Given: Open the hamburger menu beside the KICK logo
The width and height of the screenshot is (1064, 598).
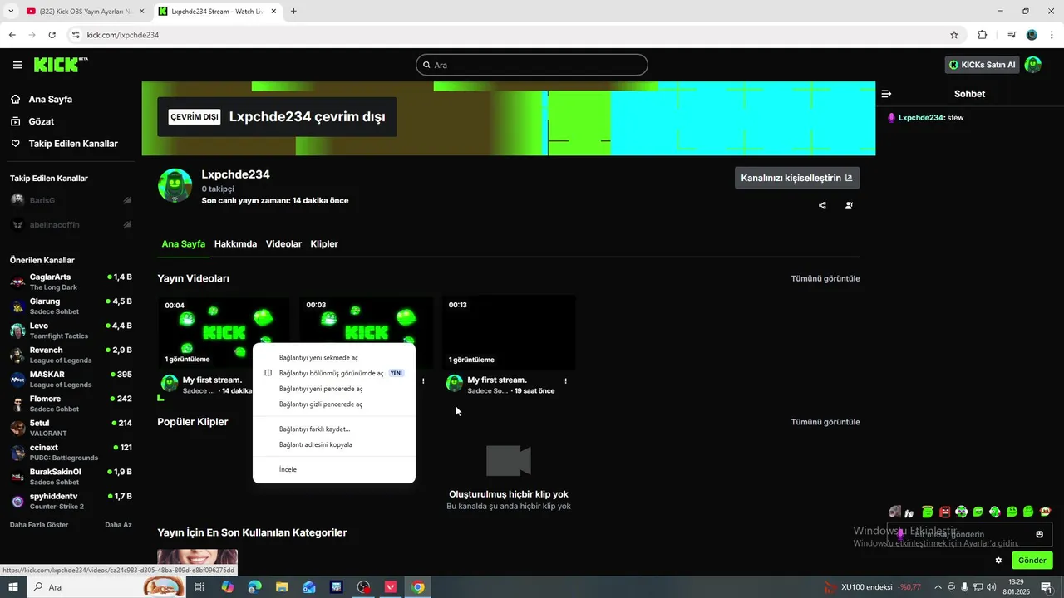Looking at the screenshot, I should click(17, 65).
